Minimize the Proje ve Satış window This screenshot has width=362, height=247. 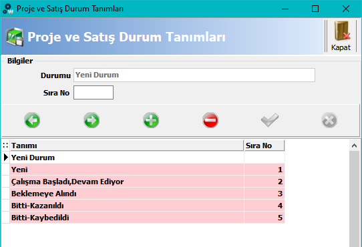285,9
